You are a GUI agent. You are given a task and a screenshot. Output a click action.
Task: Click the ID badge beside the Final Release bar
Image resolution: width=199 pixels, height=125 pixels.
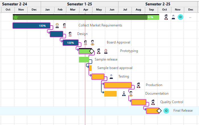[x=166, y=111]
